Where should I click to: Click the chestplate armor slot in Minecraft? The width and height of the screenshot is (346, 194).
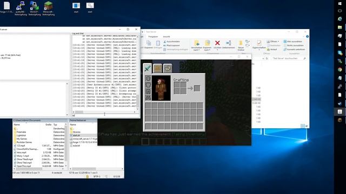click(x=148, y=85)
